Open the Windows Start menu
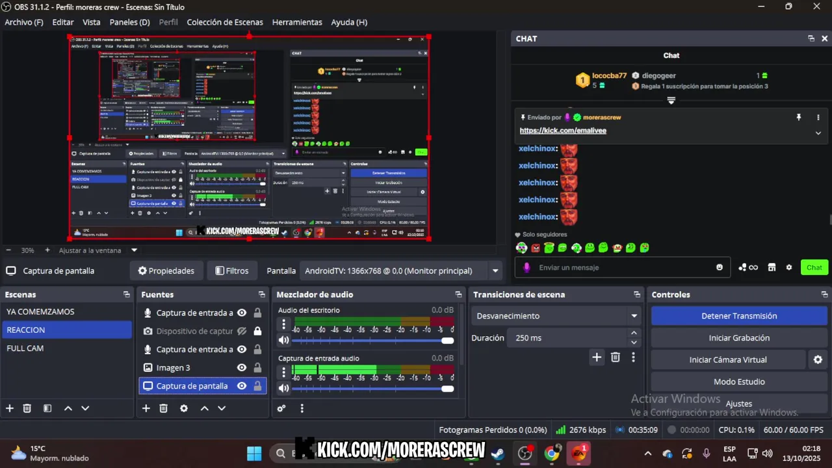 254,454
